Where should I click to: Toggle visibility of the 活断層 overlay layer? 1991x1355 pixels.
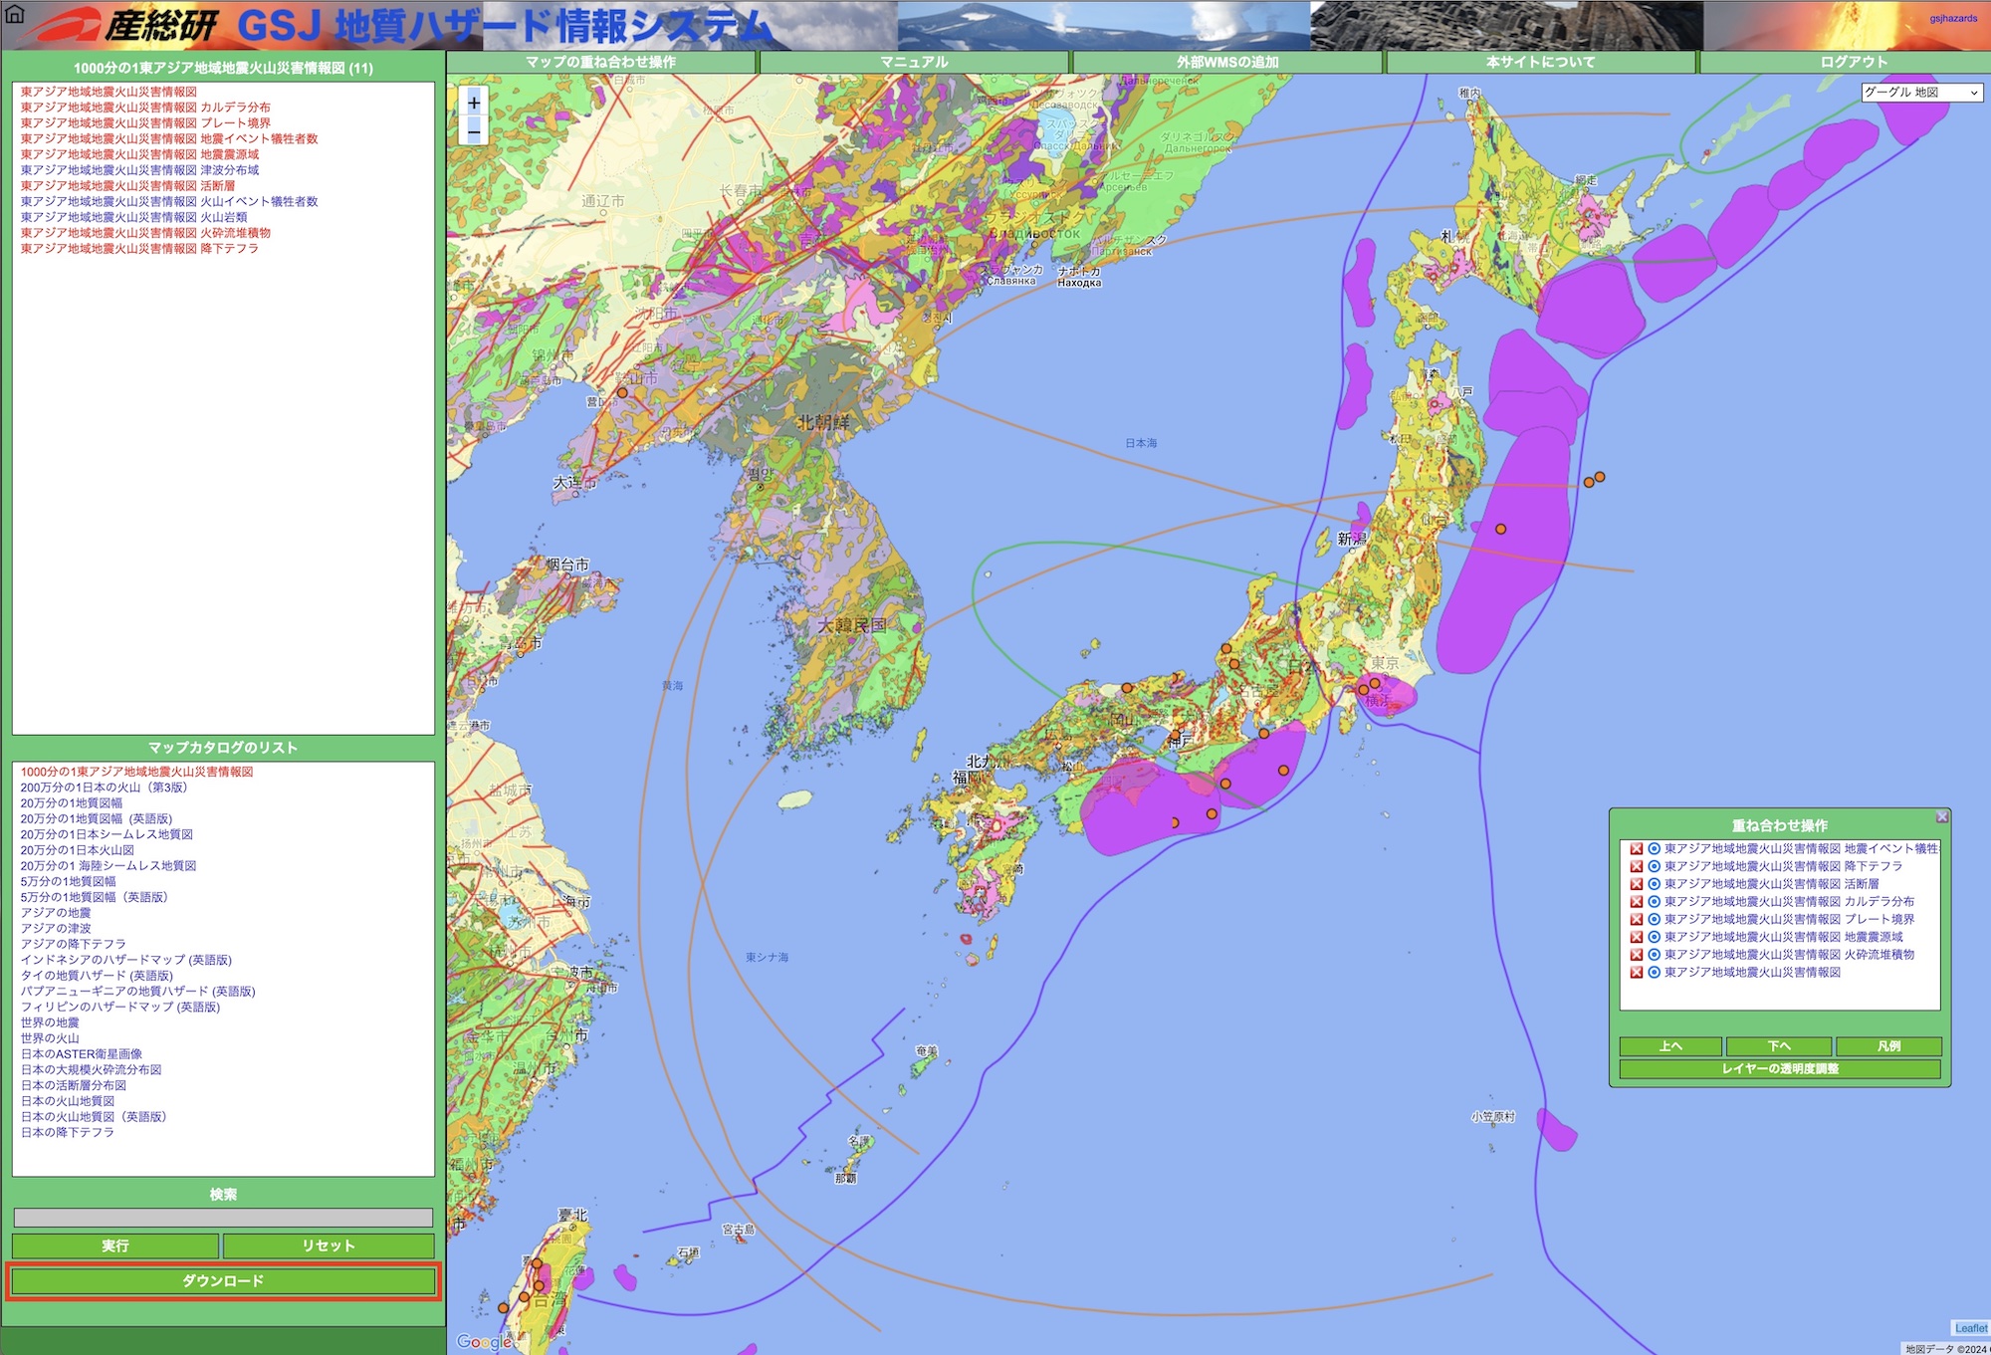[x=1654, y=884]
